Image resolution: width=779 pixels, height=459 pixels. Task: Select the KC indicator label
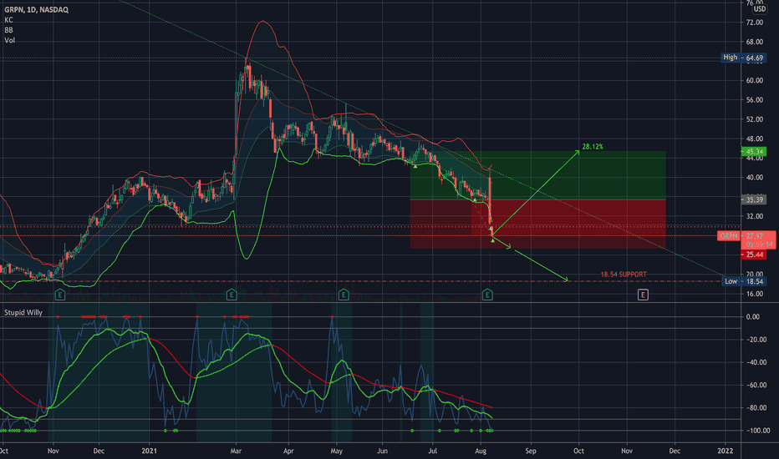point(8,20)
